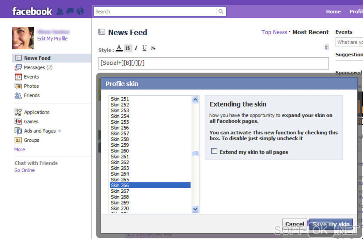Select Skin 269 in the list
Viewport: 363px width, 239px height.
pyautogui.click(x=150, y=203)
